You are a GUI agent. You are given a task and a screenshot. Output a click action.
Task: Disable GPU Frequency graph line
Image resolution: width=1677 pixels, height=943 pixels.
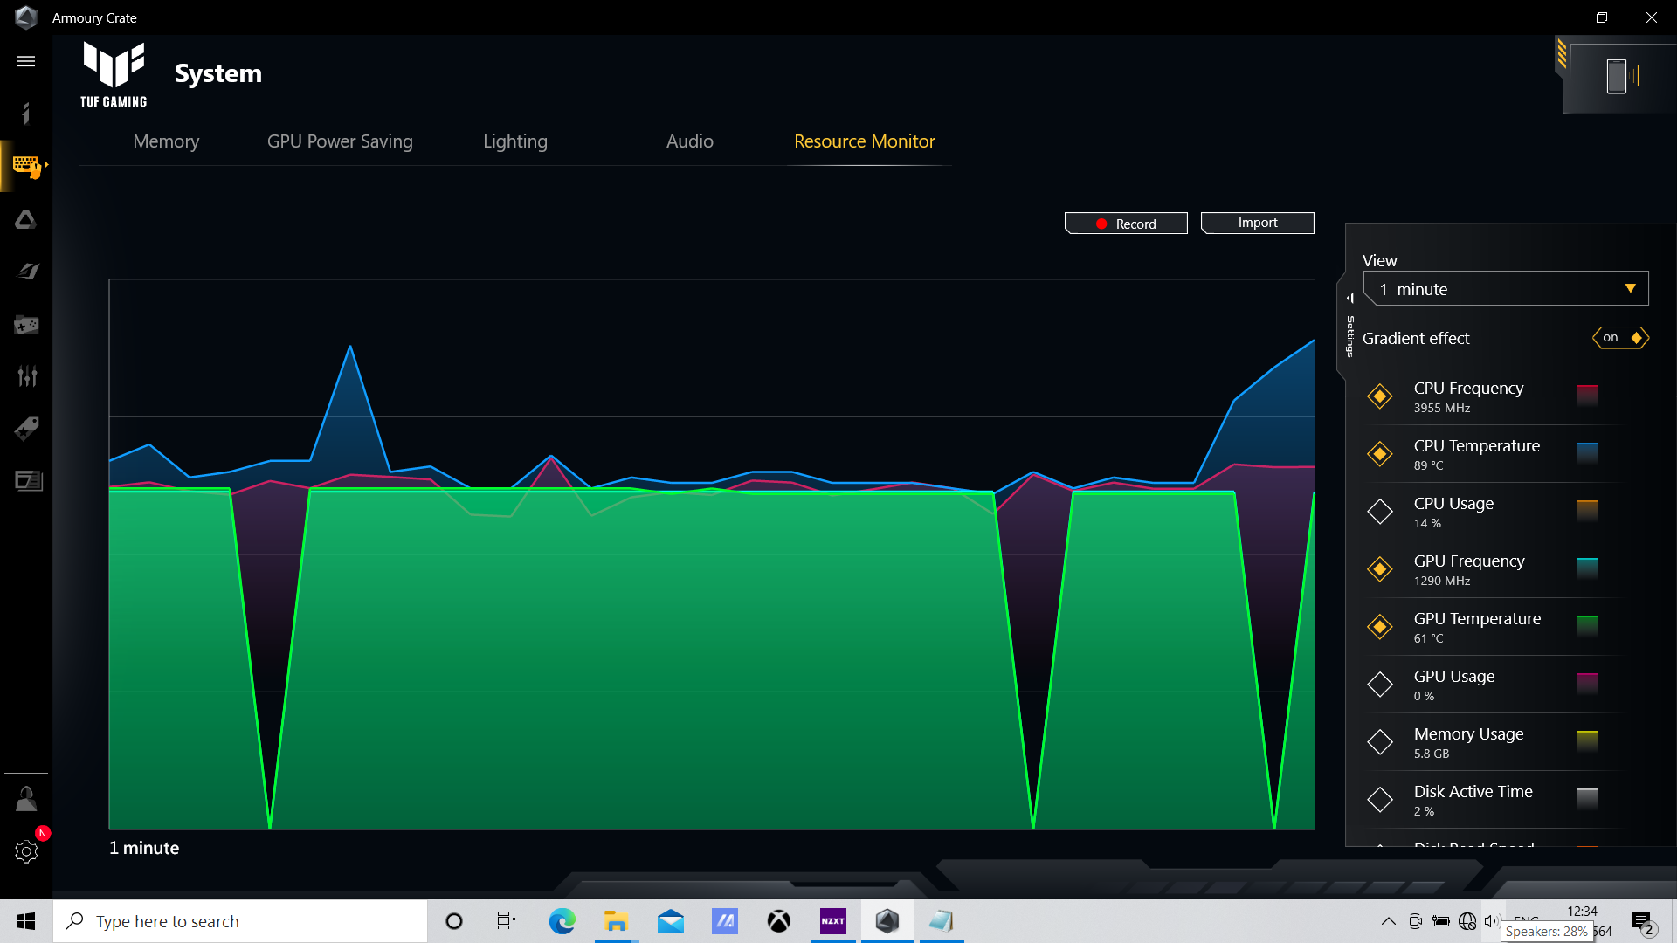point(1380,569)
